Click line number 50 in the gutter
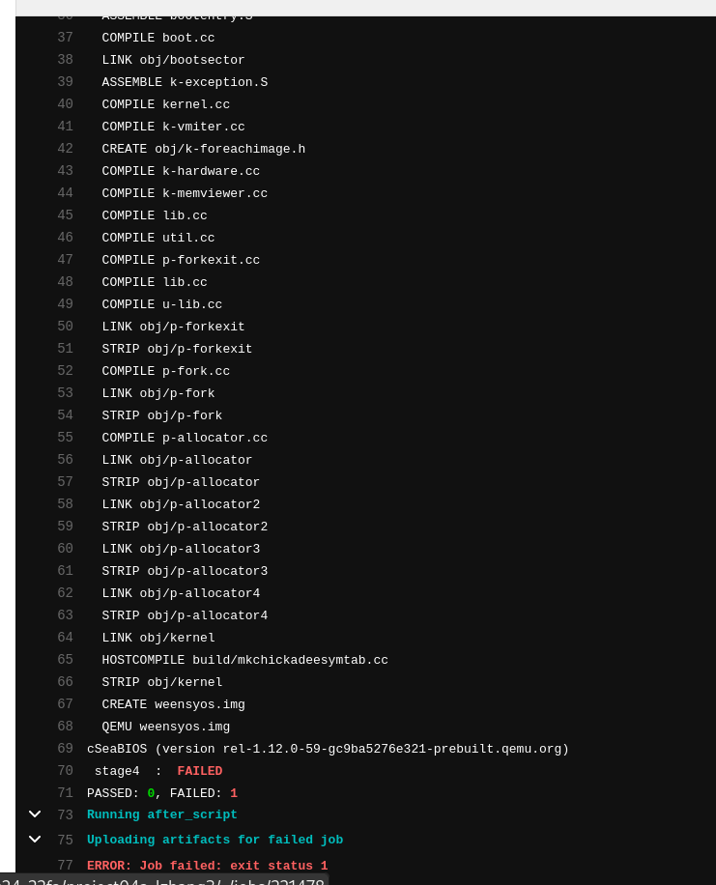Viewport: 716px width, 885px height. click(65, 327)
